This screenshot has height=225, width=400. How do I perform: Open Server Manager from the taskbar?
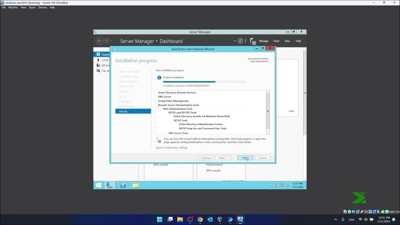click(x=110, y=185)
